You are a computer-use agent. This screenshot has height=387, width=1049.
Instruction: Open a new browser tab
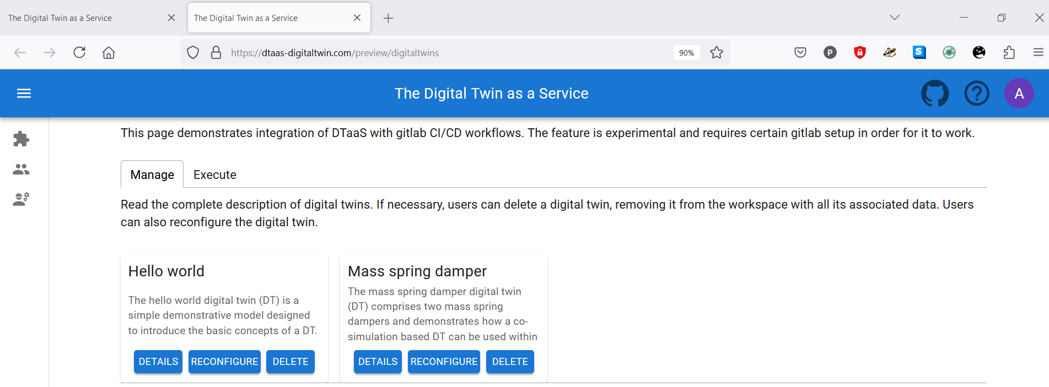click(388, 18)
